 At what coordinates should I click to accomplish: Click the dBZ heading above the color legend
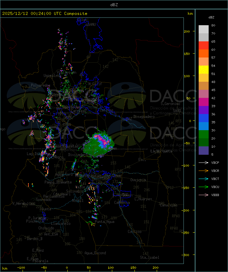click(x=211, y=17)
